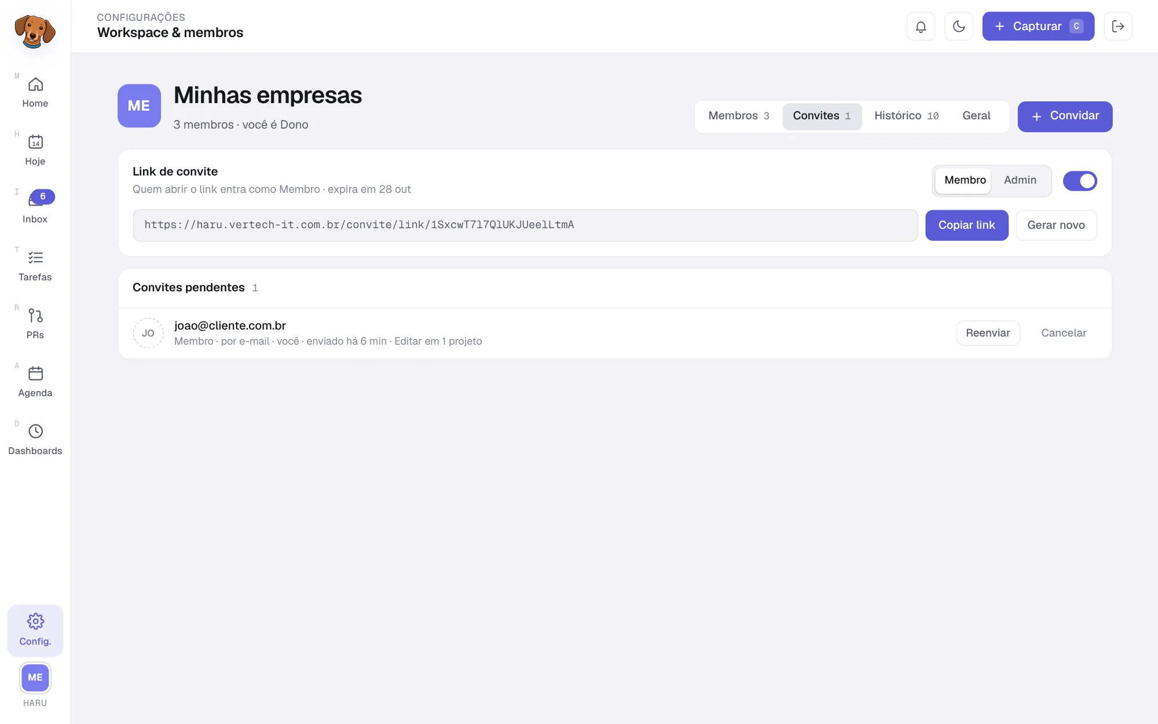Click the Minhas empresas title
This screenshot has height=724, width=1158.
[267, 95]
